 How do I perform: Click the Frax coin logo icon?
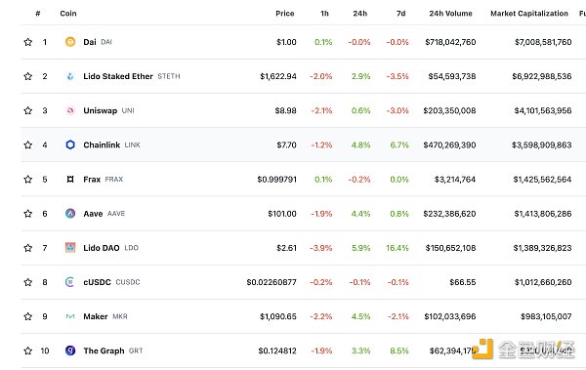(x=70, y=180)
